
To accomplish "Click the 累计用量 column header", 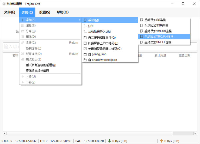I will 160,56.
